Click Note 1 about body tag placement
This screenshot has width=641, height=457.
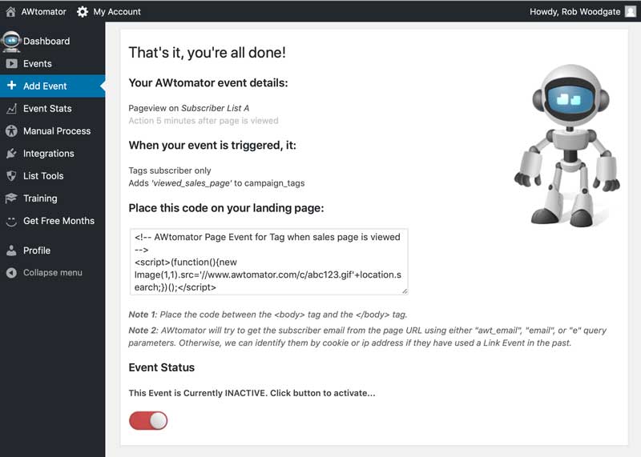(x=268, y=315)
